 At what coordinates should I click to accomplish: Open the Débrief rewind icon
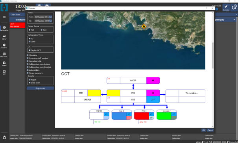(4, 37)
